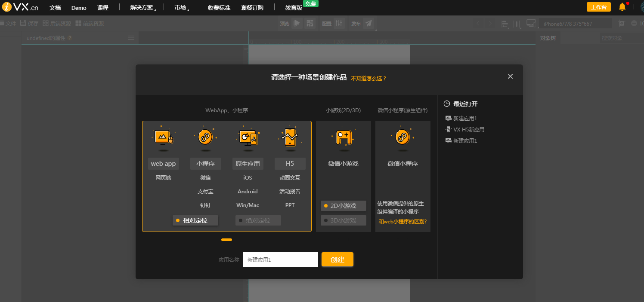Click the undo back arrow
This screenshot has width=644, height=302.
[x=477, y=23]
